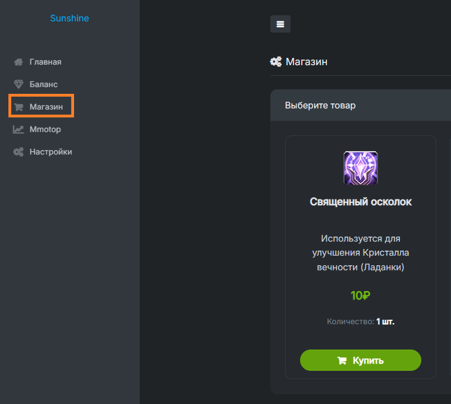Screen dimensions: 451x404
Task: Click the cart icon inside Купить button
Action: pyautogui.click(x=342, y=361)
